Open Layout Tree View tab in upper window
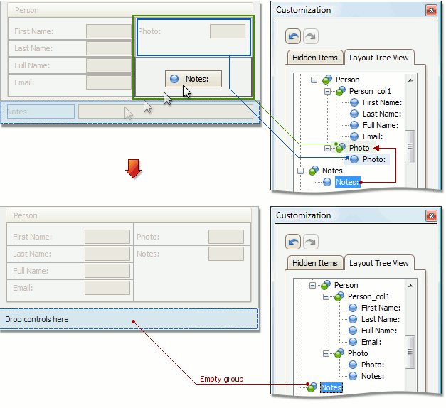The width and height of the screenshot is (446, 408). (379, 58)
